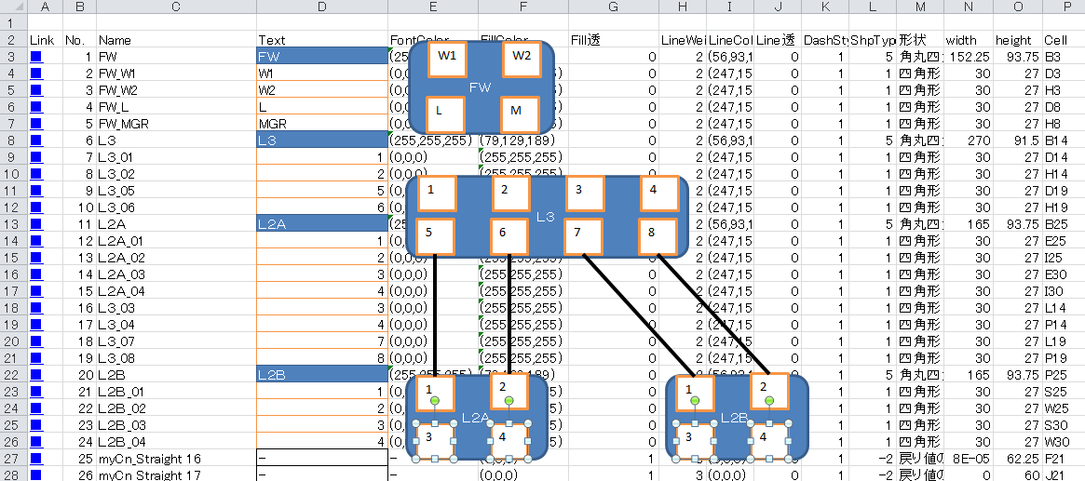1085x481 pixels.
Task: Click rotation handle above L2B box 4
Action: tap(769, 401)
